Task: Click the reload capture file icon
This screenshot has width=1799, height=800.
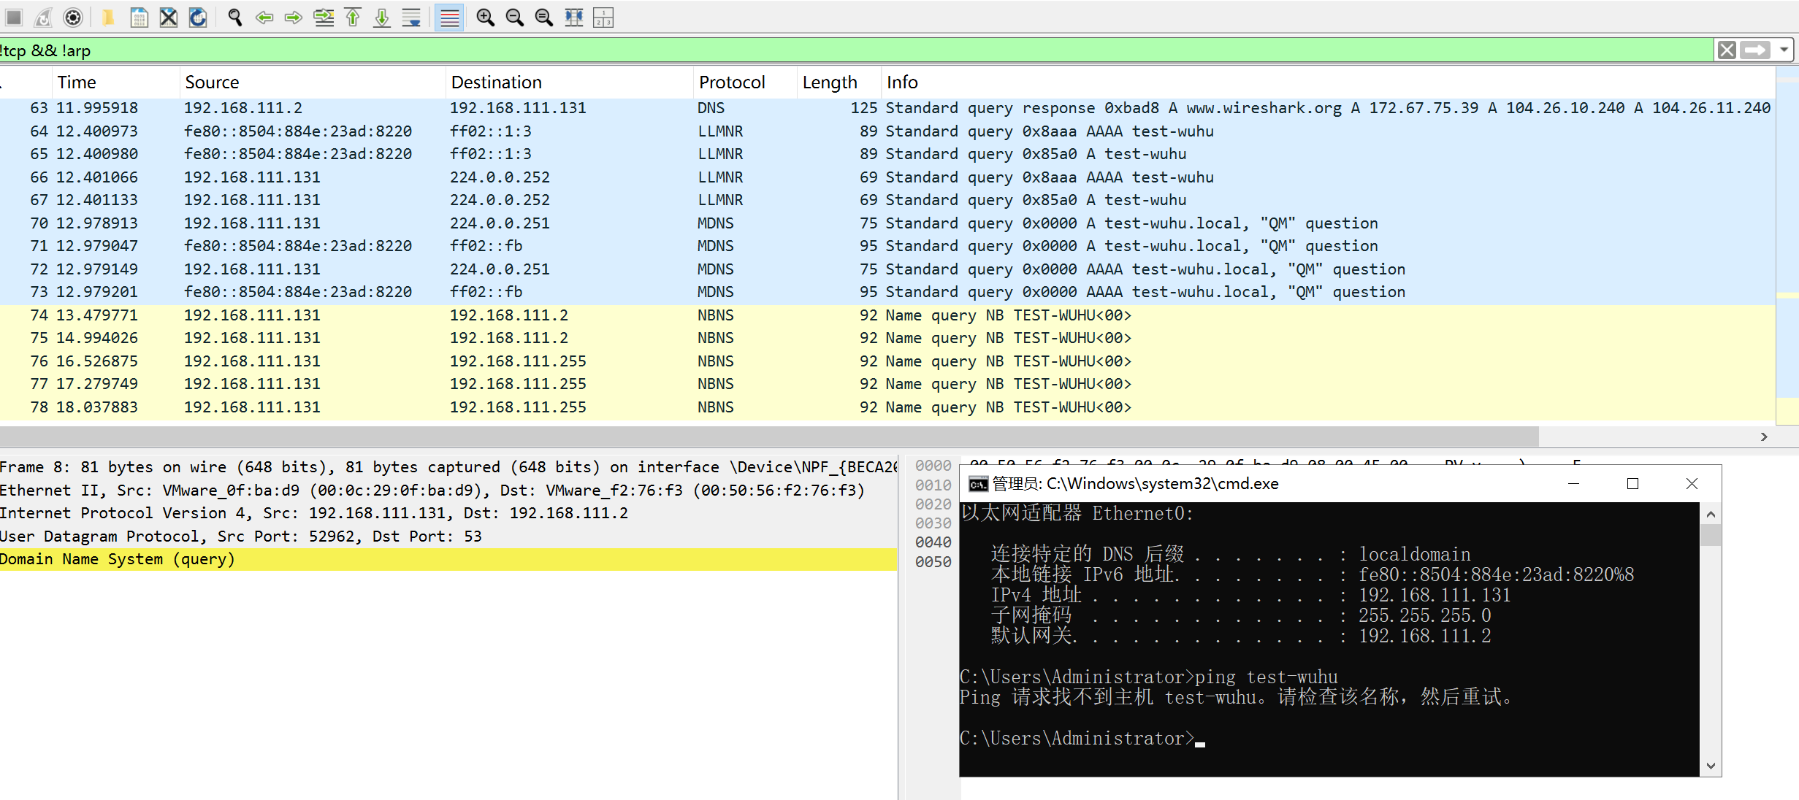Action: pyautogui.click(x=198, y=17)
